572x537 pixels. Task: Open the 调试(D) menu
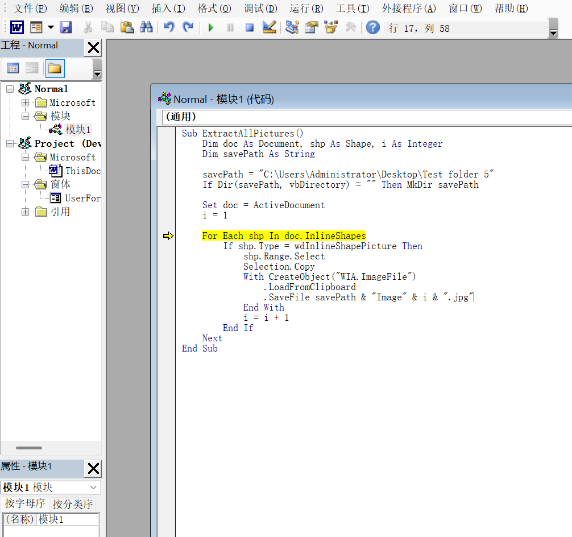(260, 9)
